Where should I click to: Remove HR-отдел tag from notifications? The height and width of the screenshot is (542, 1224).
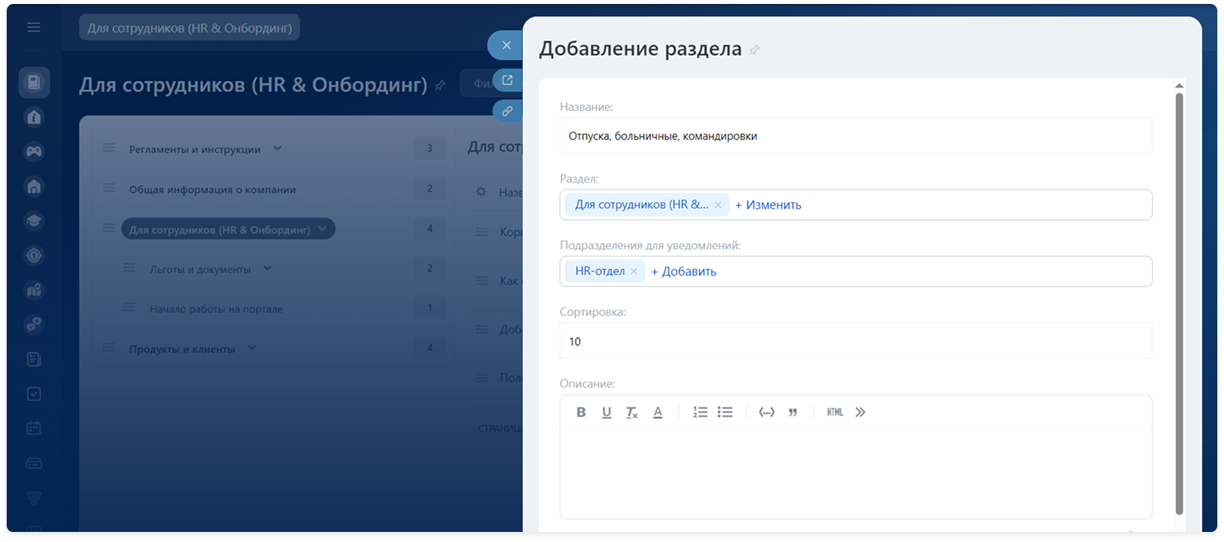pos(633,272)
